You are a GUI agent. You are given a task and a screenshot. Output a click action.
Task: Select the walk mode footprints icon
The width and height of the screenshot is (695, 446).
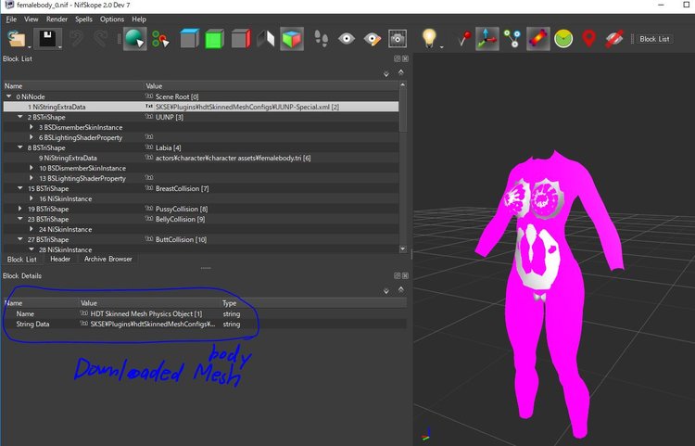pos(321,39)
